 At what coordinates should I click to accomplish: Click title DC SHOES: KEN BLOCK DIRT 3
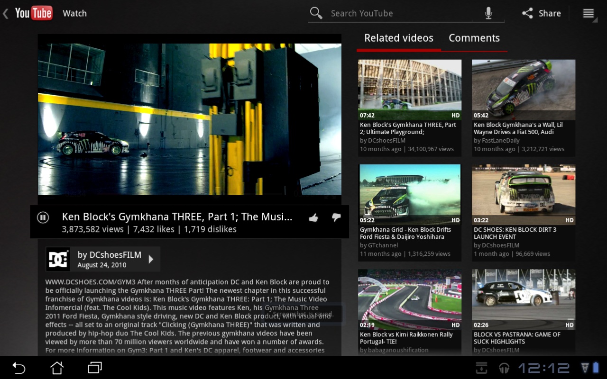click(x=515, y=233)
